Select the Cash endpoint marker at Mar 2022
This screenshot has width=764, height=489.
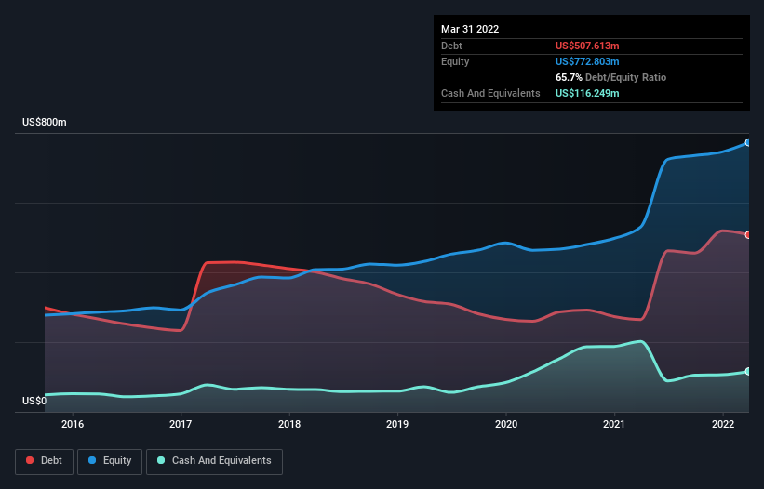click(x=748, y=371)
